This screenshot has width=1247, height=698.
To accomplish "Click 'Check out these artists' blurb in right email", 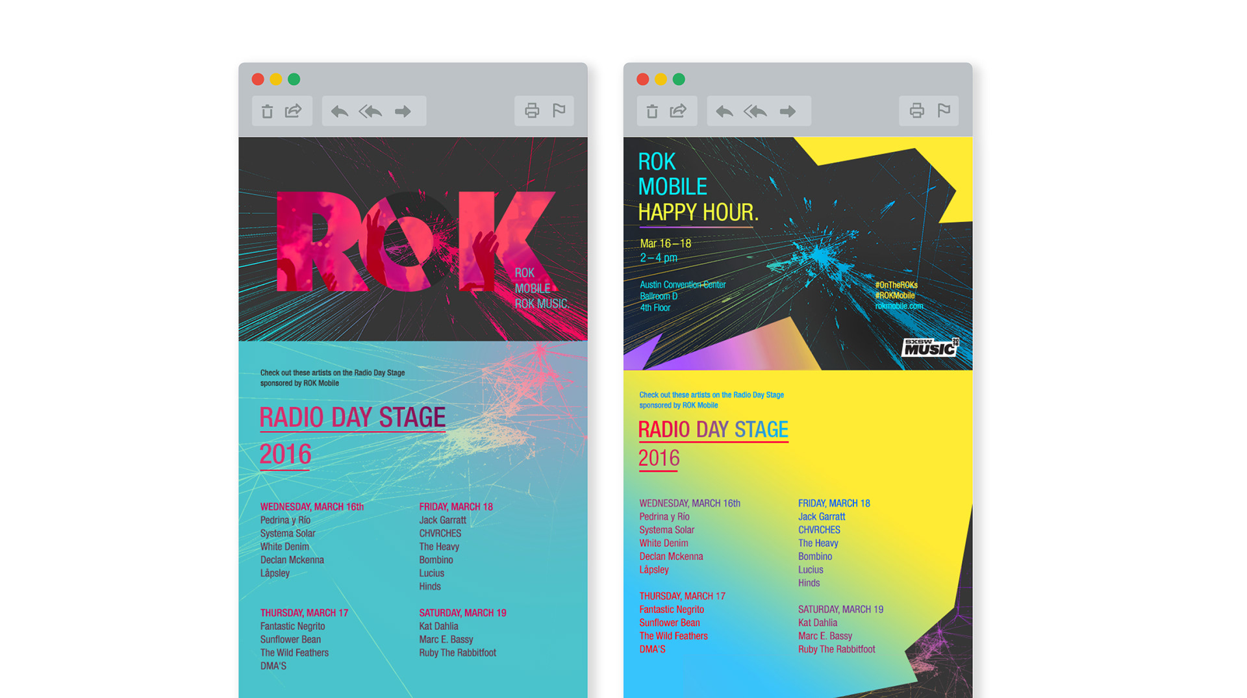I will pos(711,400).
